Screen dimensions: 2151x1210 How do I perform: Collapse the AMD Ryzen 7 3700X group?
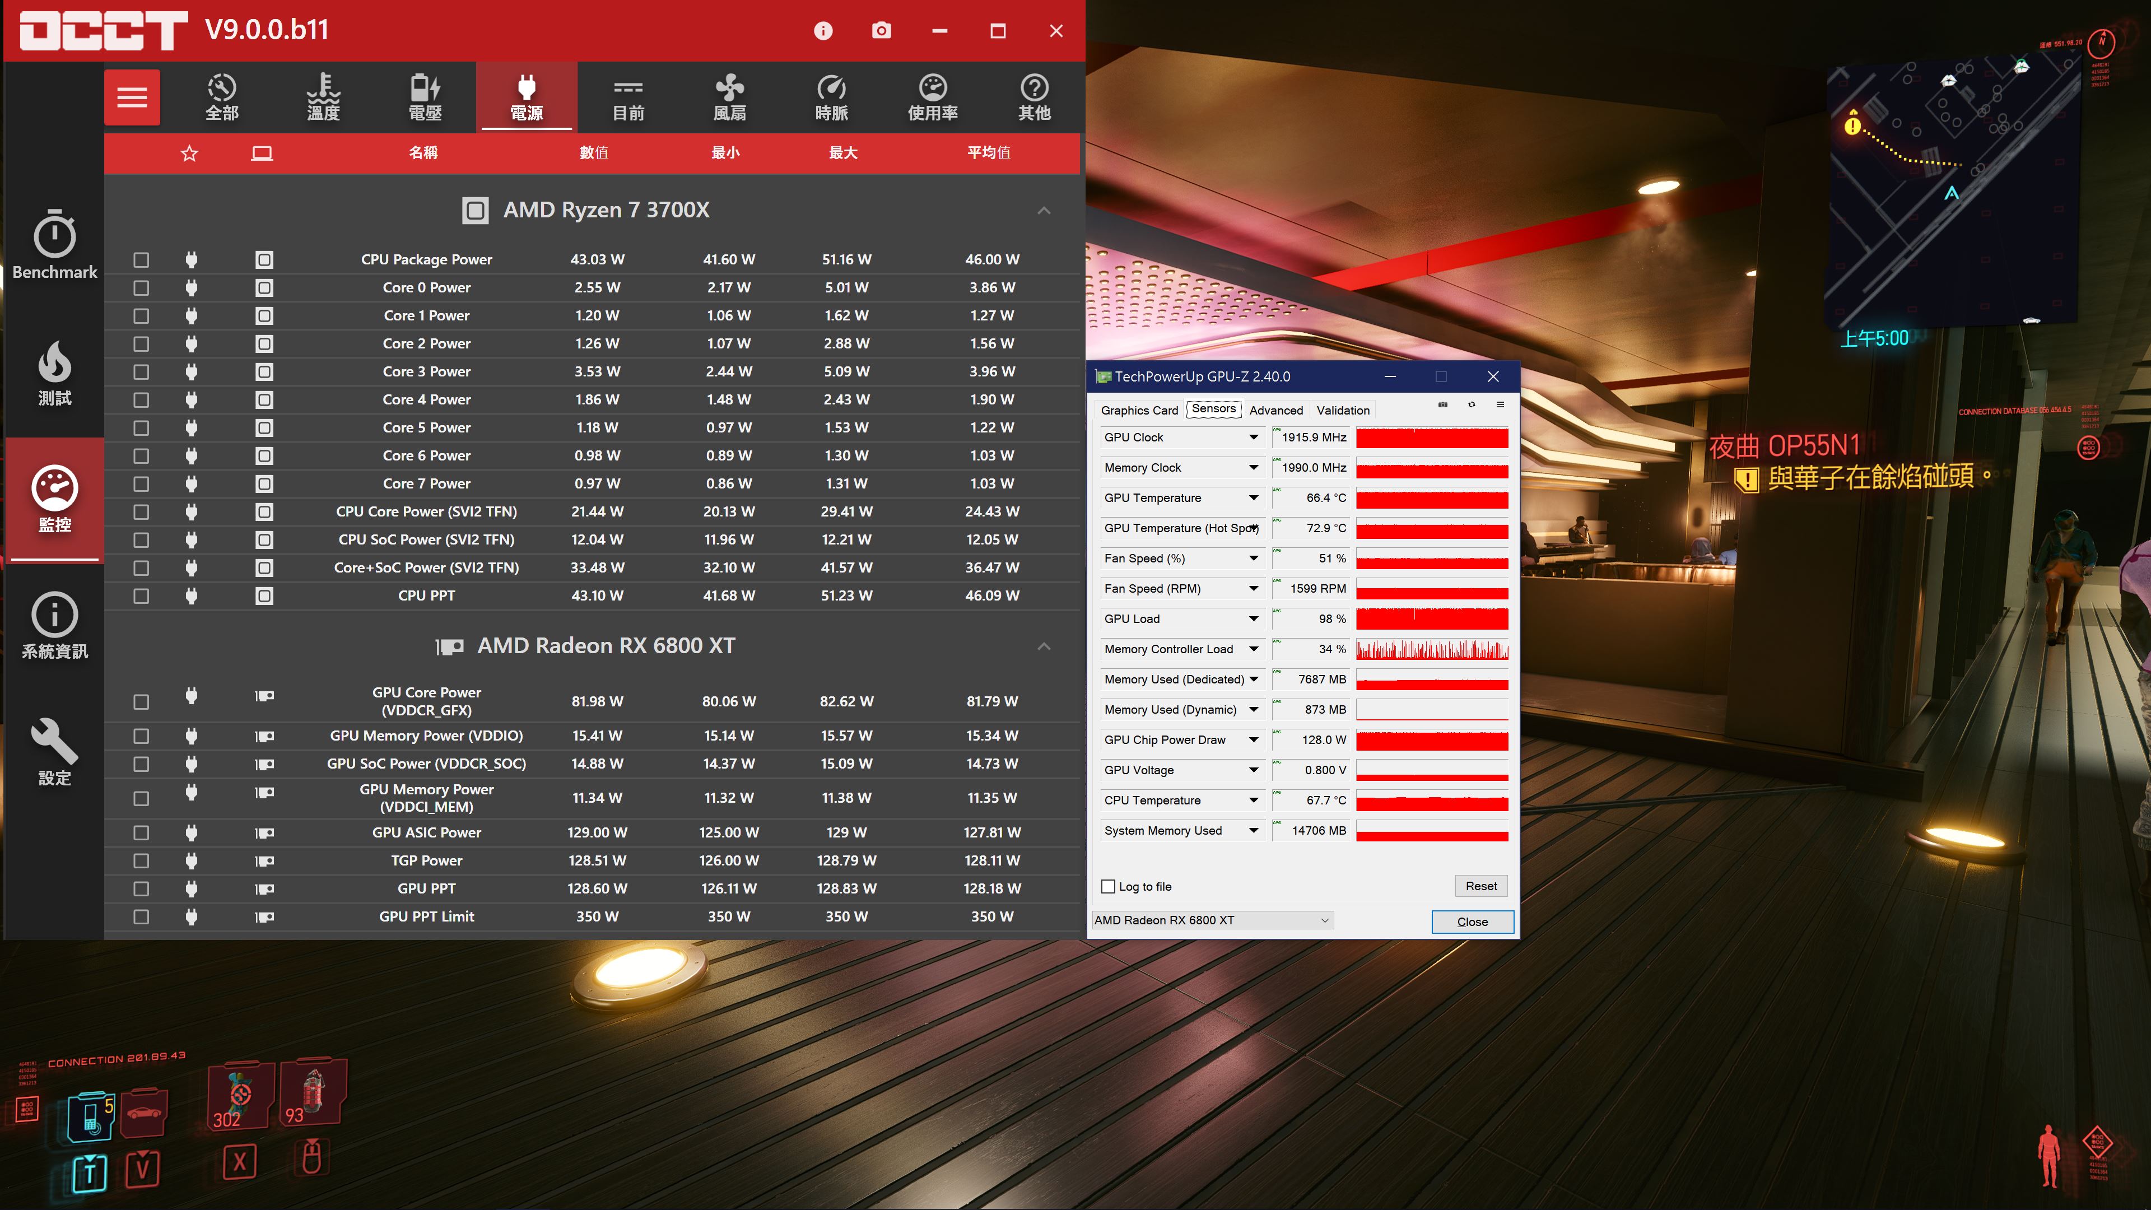(x=1044, y=211)
